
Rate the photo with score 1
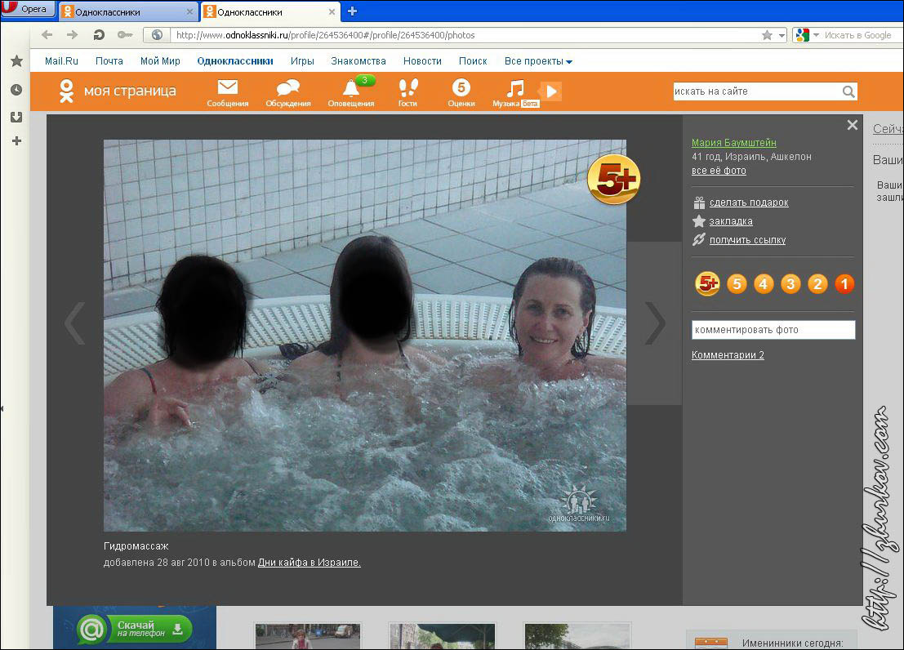point(844,284)
